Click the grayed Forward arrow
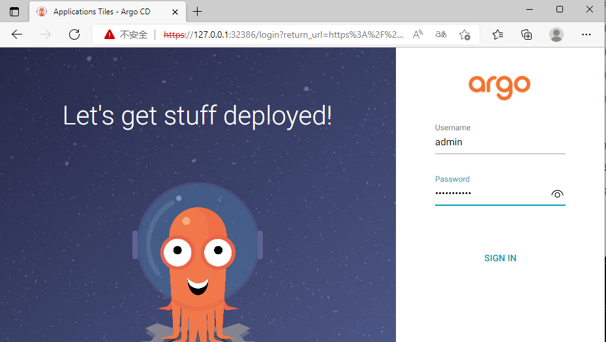Viewport: 606px width, 342px height. click(46, 35)
